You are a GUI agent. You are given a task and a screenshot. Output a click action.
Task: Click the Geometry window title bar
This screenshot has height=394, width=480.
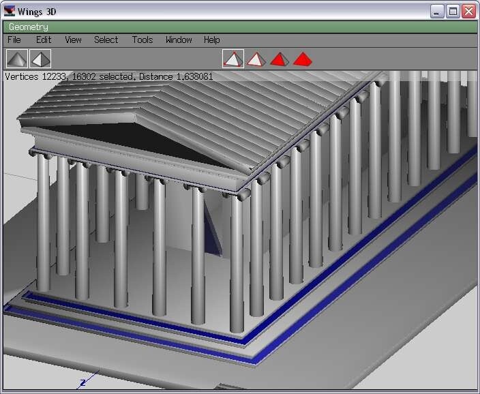pyautogui.click(x=239, y=27)
